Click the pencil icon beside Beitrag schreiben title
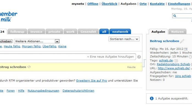Image resolution: width=192 pixels, height=109 pixels. click(x=182, y=41)
